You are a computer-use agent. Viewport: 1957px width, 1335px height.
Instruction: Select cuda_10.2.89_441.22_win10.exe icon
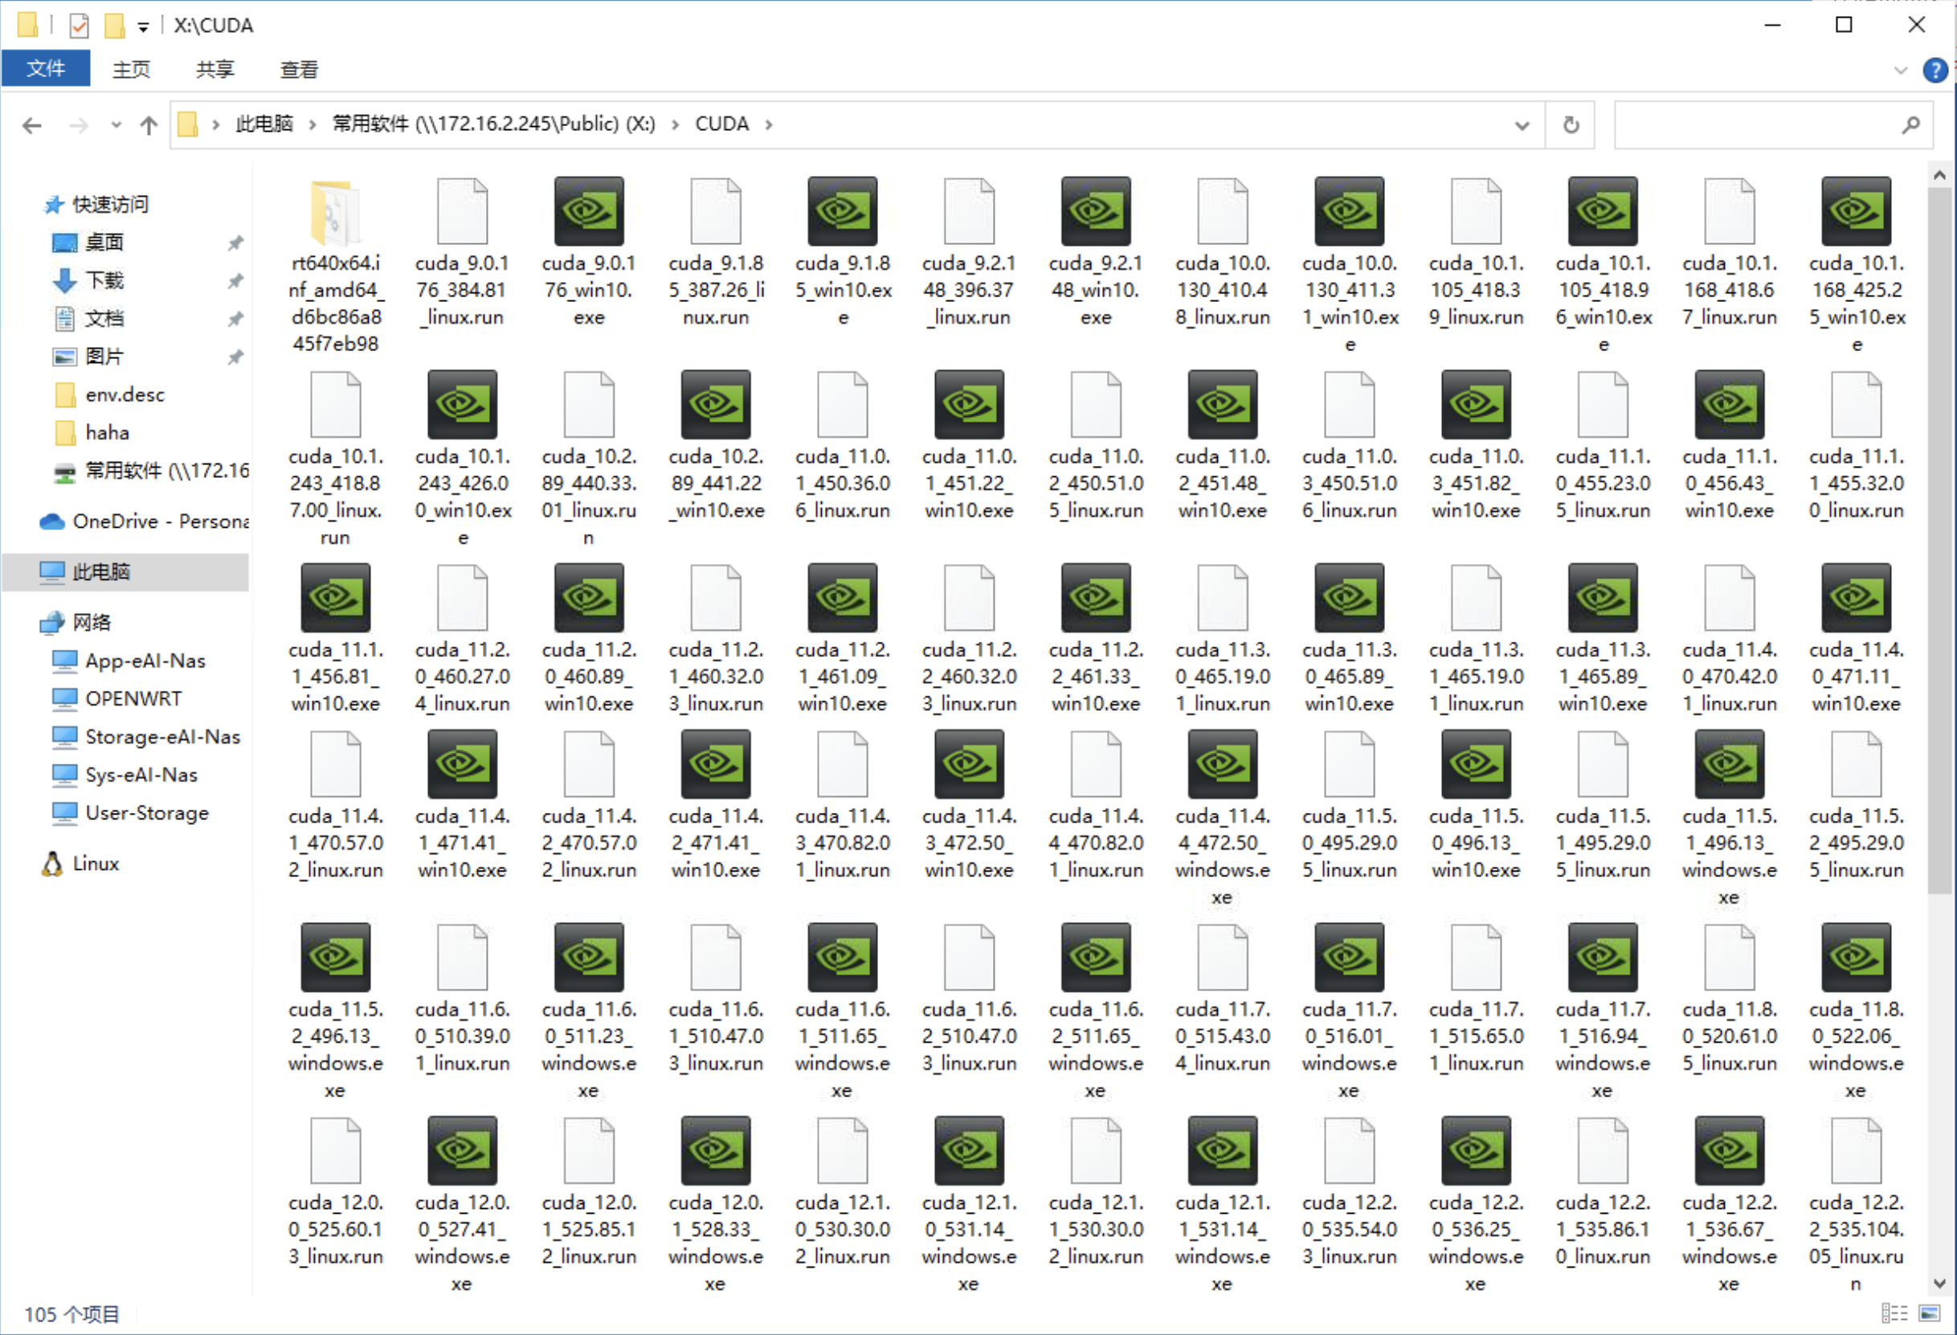[716, 404]
